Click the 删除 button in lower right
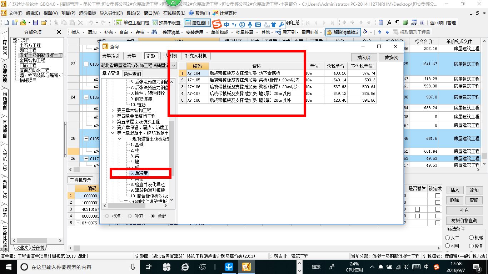The width and height of the screenshot is (488, 274). coord(454,200)
